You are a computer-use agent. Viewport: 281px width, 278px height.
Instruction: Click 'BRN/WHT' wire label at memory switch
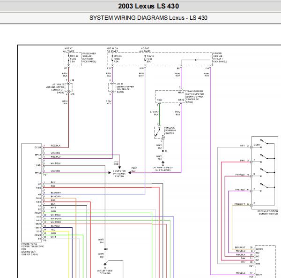tap(240, 204)
